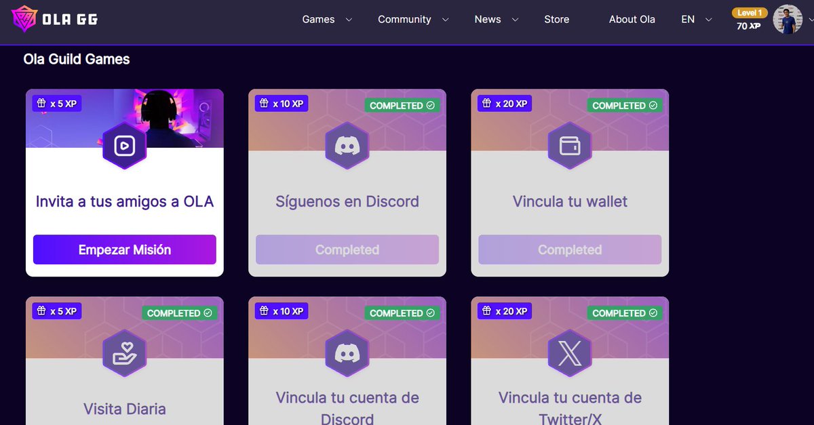Image resolution: width=814 pixels, height=425 pixels.
Task: Click the COMPLETED badge on Twitter/X card
Action: [x=625, y=313]
